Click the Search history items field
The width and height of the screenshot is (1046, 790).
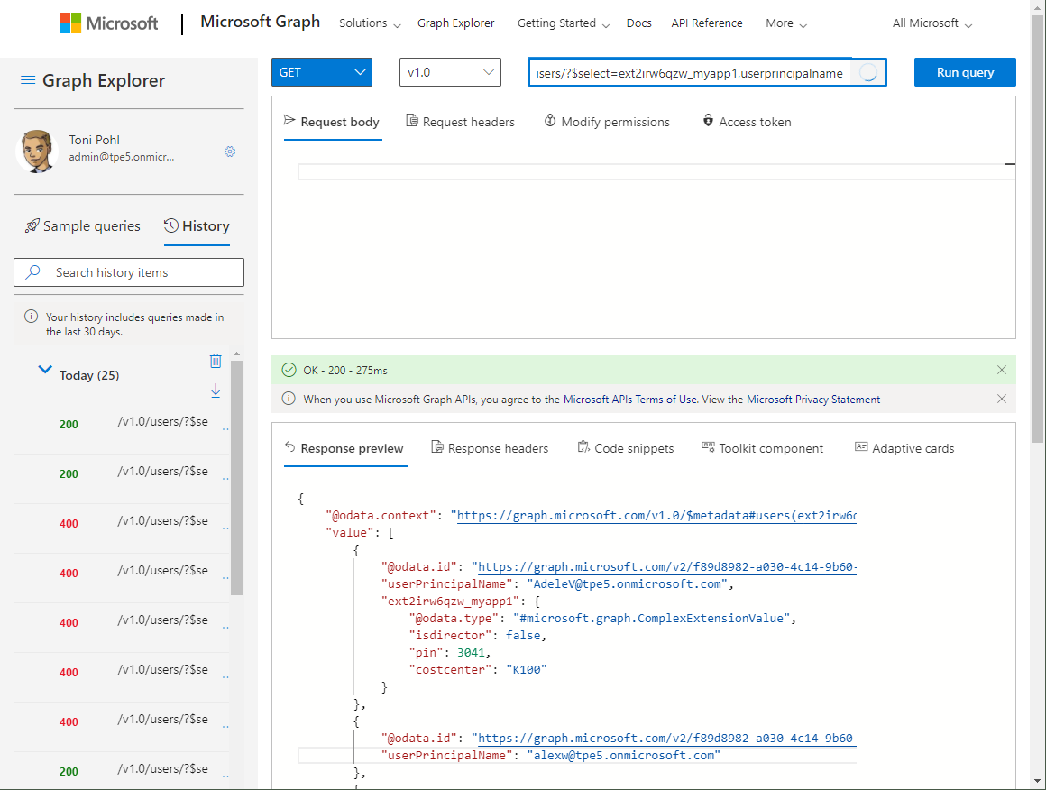(129, 272)
